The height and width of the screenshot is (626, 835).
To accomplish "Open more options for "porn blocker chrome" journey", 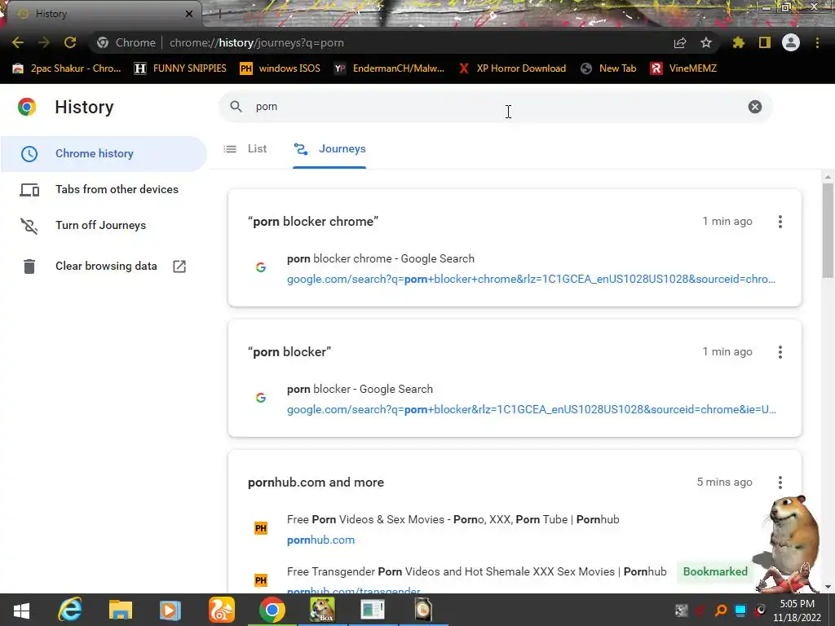I will (780, 222).
